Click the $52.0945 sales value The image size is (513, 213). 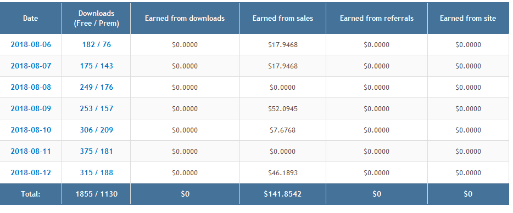(283, 109)
